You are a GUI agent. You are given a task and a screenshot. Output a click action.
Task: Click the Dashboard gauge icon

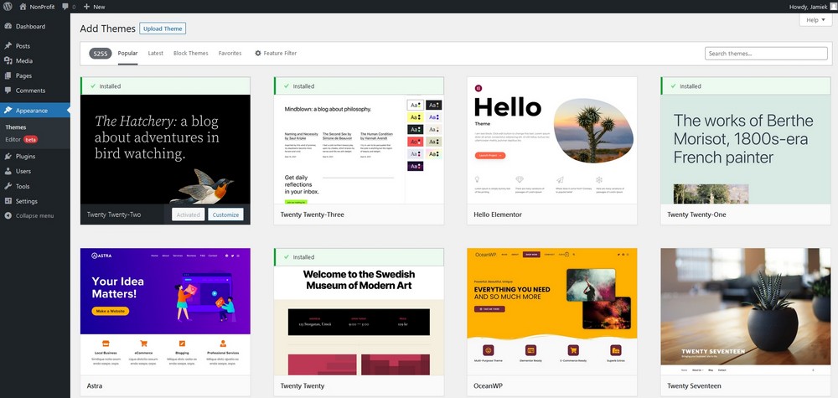(8, 26)
